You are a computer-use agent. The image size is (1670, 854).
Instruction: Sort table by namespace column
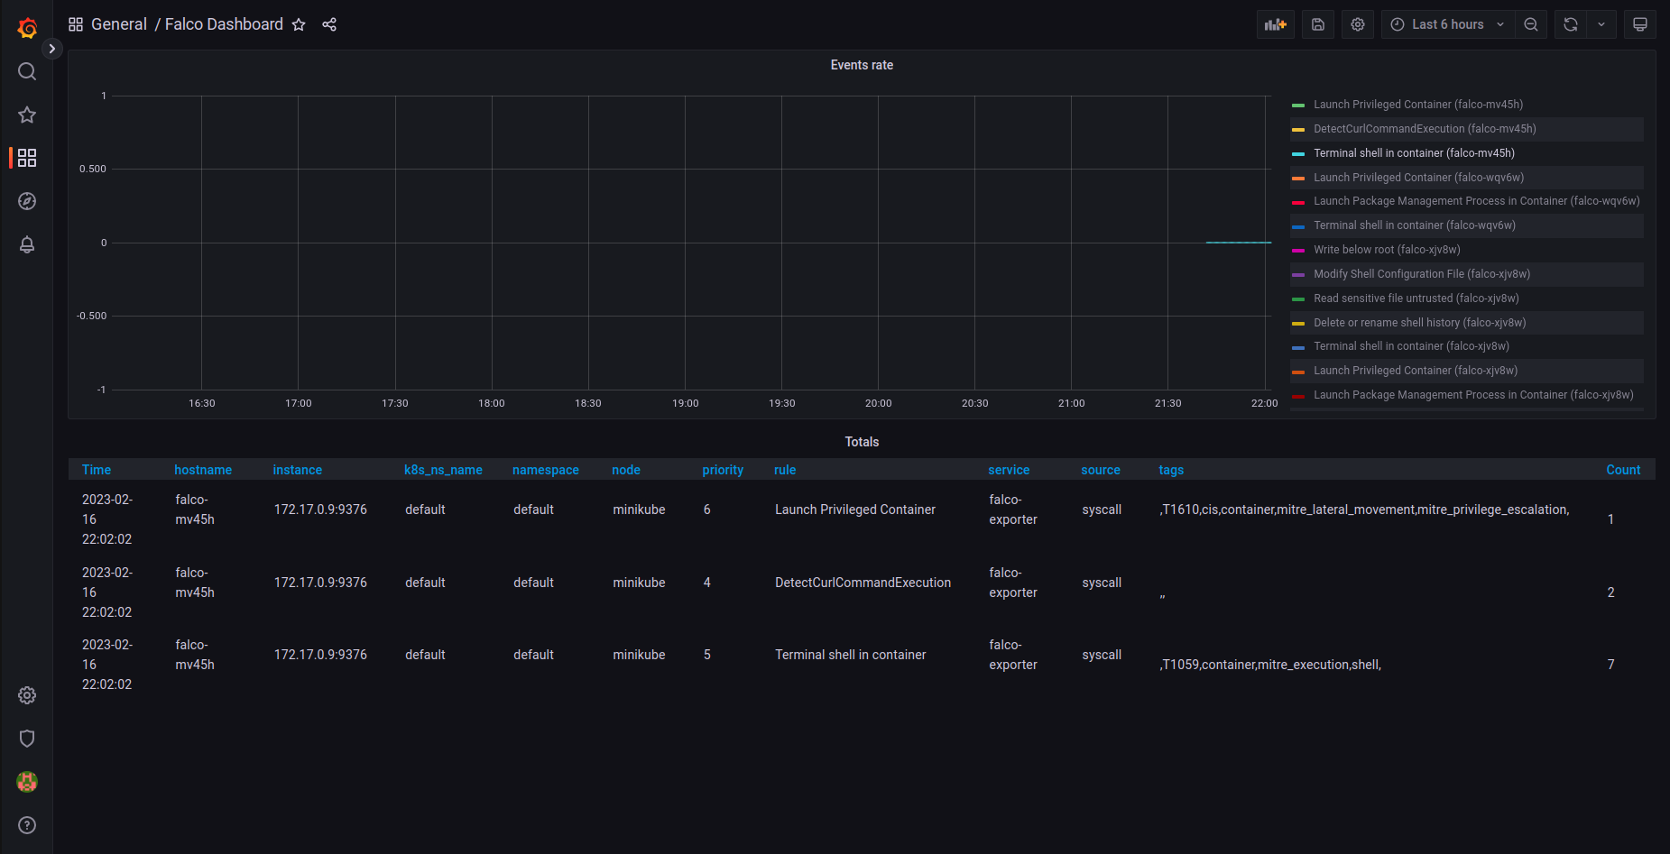click(x=546, y=470)
